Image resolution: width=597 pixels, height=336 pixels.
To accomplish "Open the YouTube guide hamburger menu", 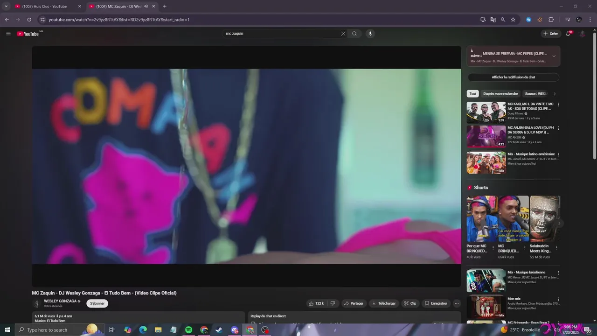I will pyautogui.click(x=8, y=34).
